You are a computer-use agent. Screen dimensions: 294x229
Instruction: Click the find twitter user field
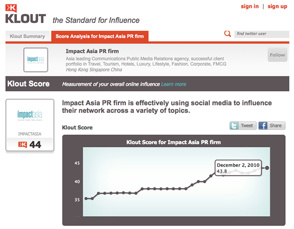click(262, 34)
